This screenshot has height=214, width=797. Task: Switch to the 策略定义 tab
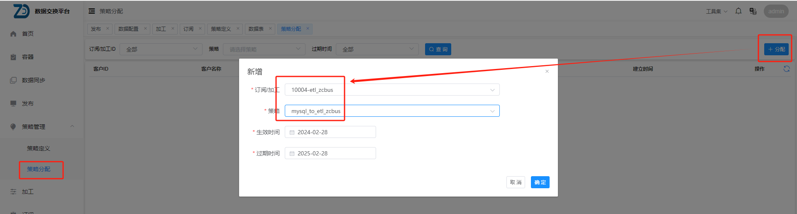click(x=220, y=29)
